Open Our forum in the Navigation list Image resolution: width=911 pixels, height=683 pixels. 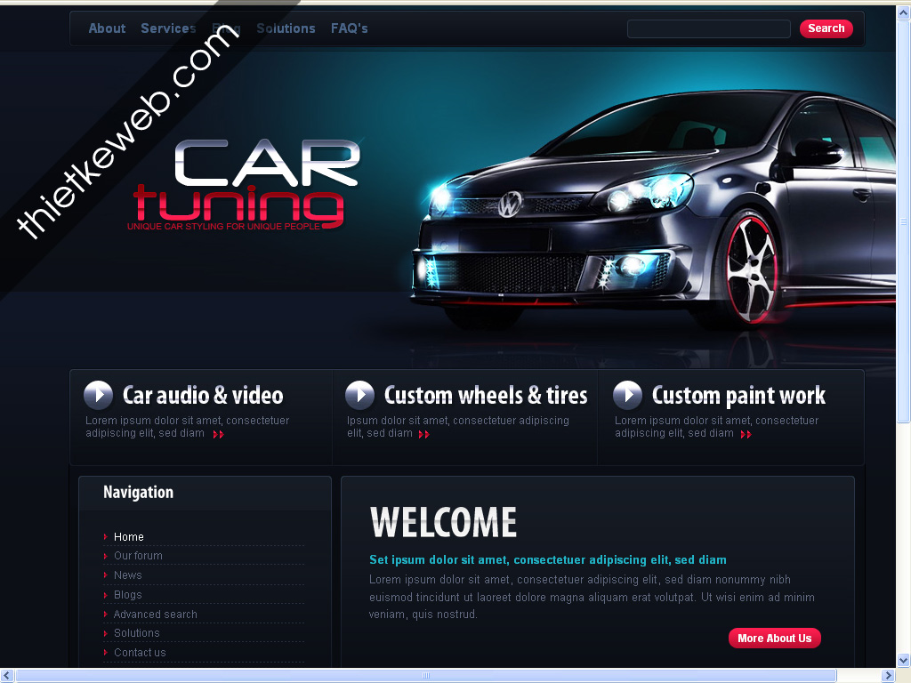138,556
